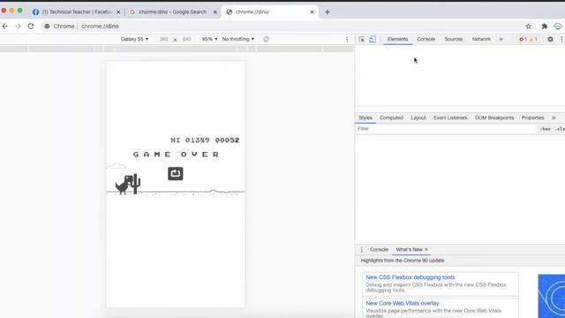Screen dimensions: 565x318
Task: Switch to the Elements panel
Action: coord(397,39)
